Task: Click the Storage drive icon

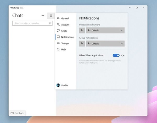Action: coord(58,43)
